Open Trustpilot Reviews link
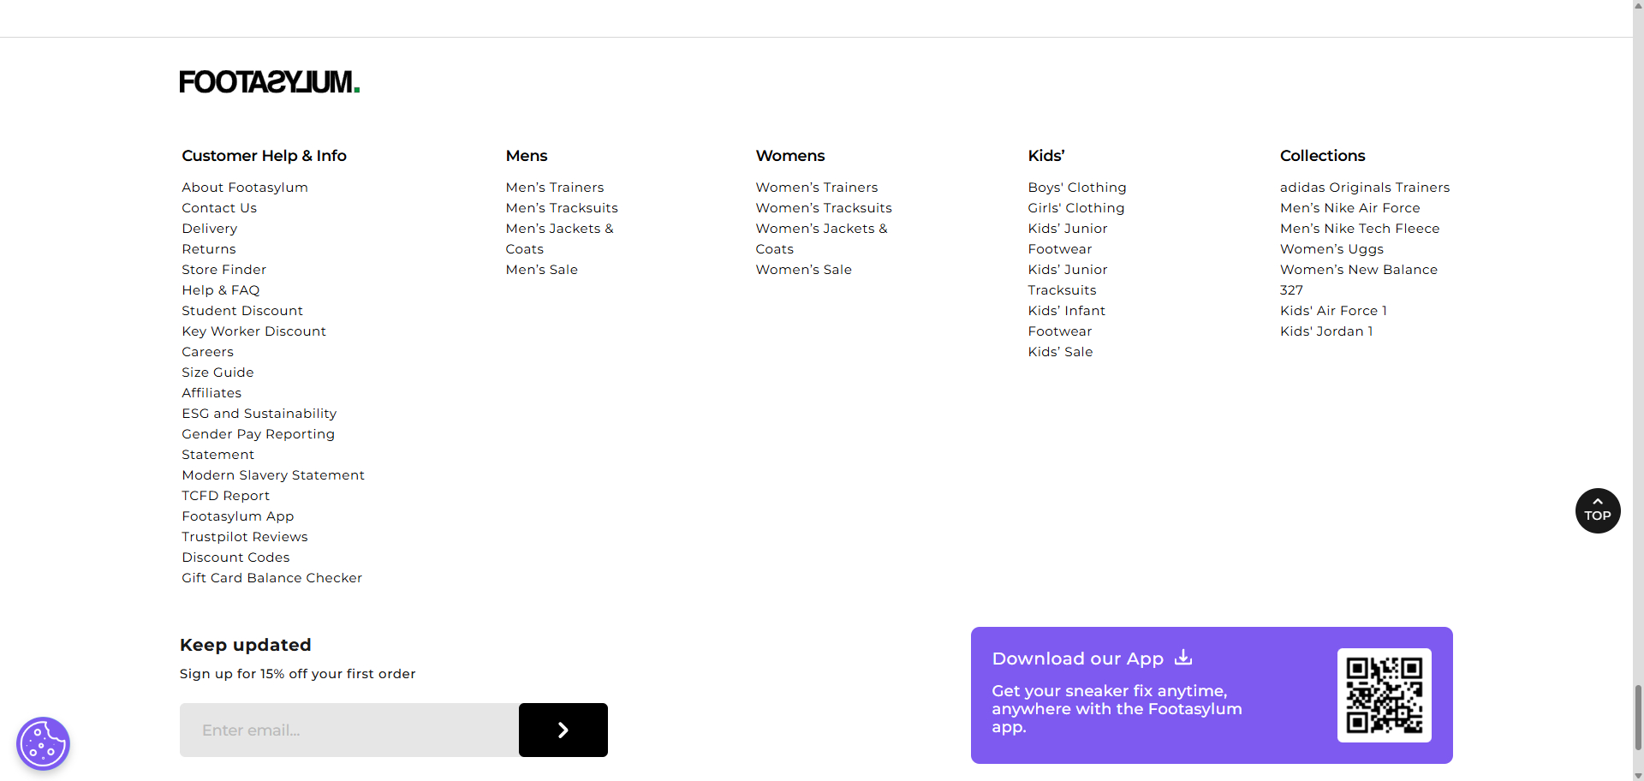 pos(244,537)
